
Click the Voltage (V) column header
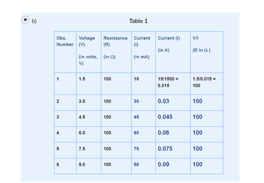(87, 50)
